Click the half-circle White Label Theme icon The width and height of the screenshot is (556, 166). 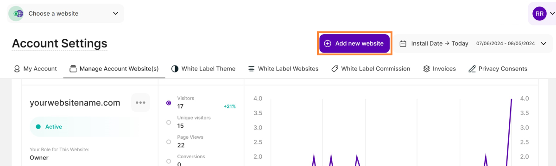[x=175, y=69]
